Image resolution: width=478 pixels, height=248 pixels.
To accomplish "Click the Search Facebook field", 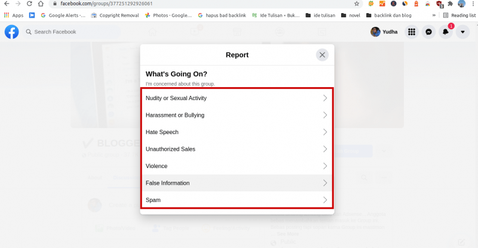I will [71, 32].
